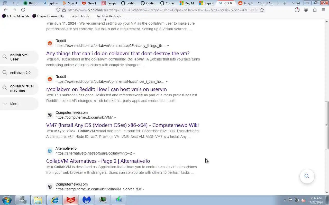The width and height of the screenshot is (329, 205).
Task: Switch to the bing.c Reddit tab
Action: pyautogui.click(x=245, y=3)
